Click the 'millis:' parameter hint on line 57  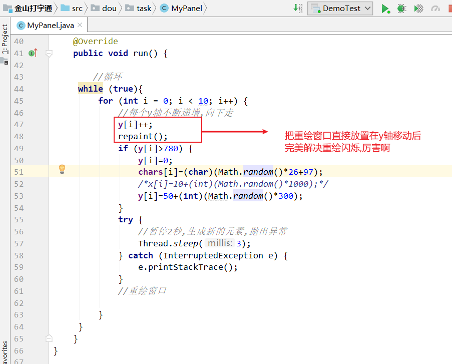(x=220, y=243)
